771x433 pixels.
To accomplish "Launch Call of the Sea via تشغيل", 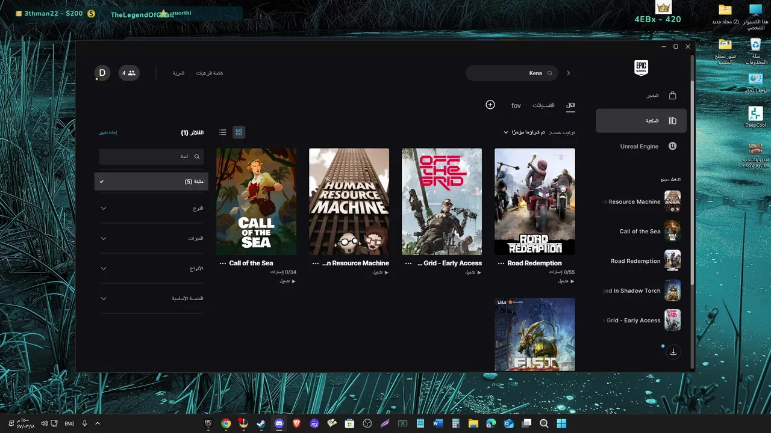I will [288, 281].
